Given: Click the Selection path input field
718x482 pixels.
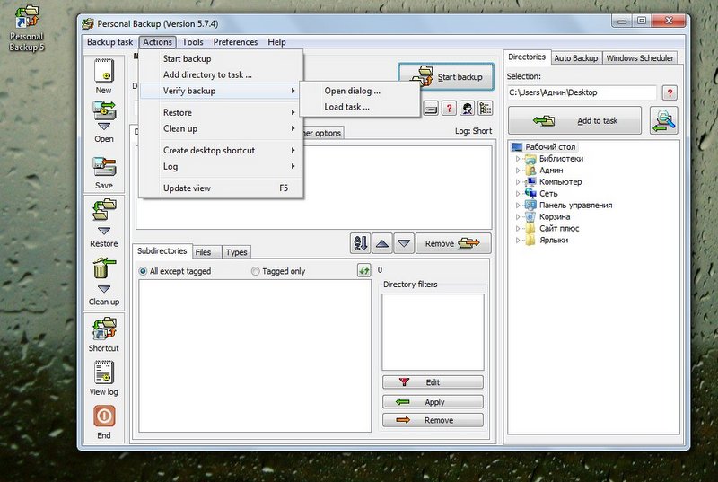Looking at the screenshot, I should click(582, 92).
